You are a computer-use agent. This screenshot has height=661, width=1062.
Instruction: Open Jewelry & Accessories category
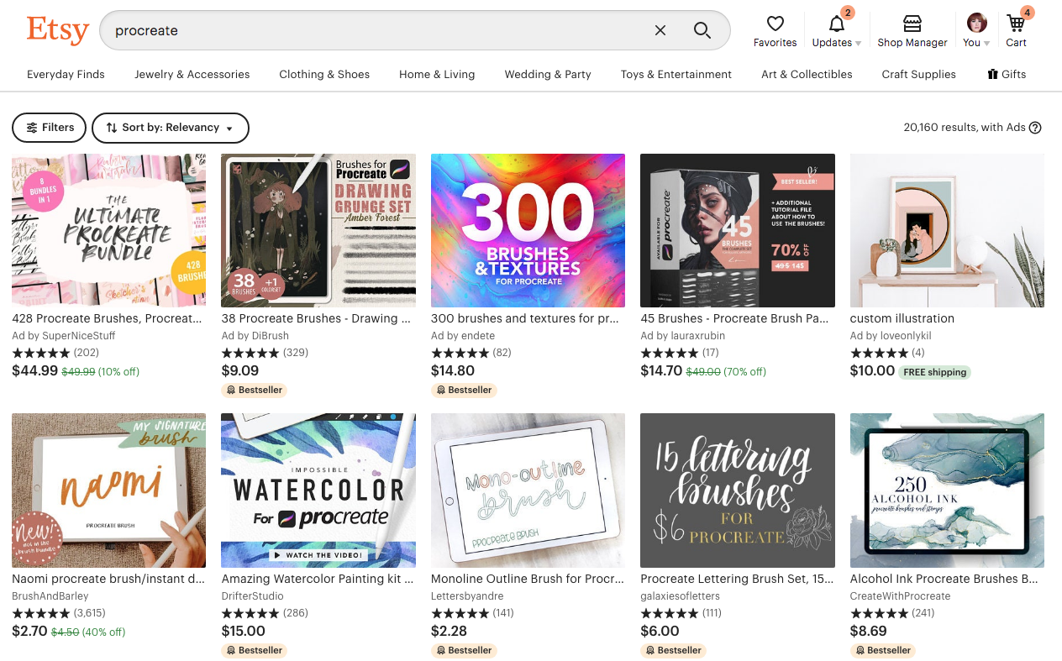(192, 74)
